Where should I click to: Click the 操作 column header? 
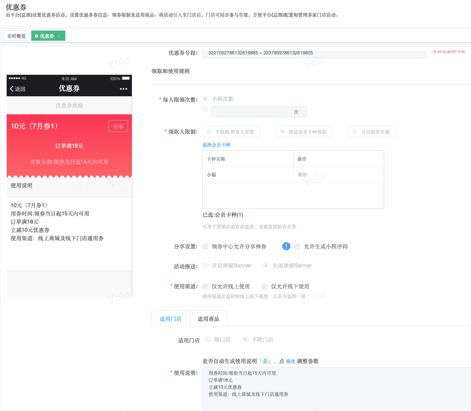click(x=338, y=159)
